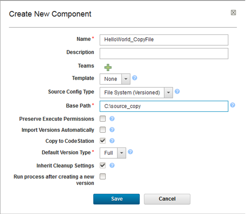Open help for Default Version Type
The width and height of the screenshot is (246, 214).
[x=130, y=152]
